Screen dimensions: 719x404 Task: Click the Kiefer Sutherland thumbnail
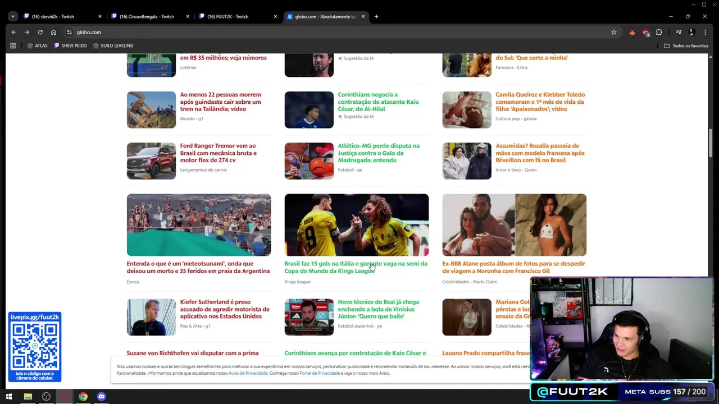point(151,317)
